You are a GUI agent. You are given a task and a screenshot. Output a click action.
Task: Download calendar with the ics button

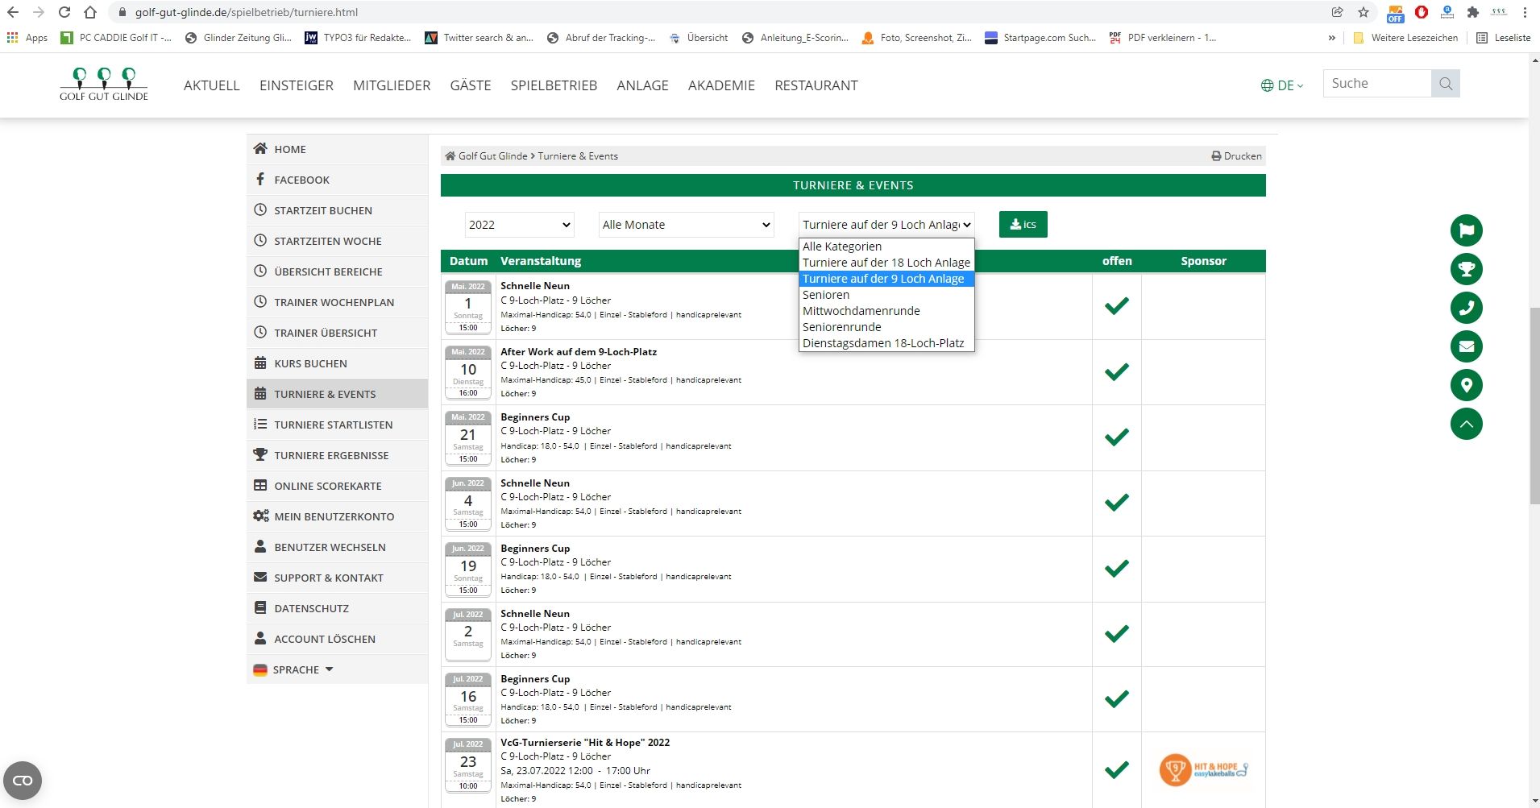pos(1023,225)
